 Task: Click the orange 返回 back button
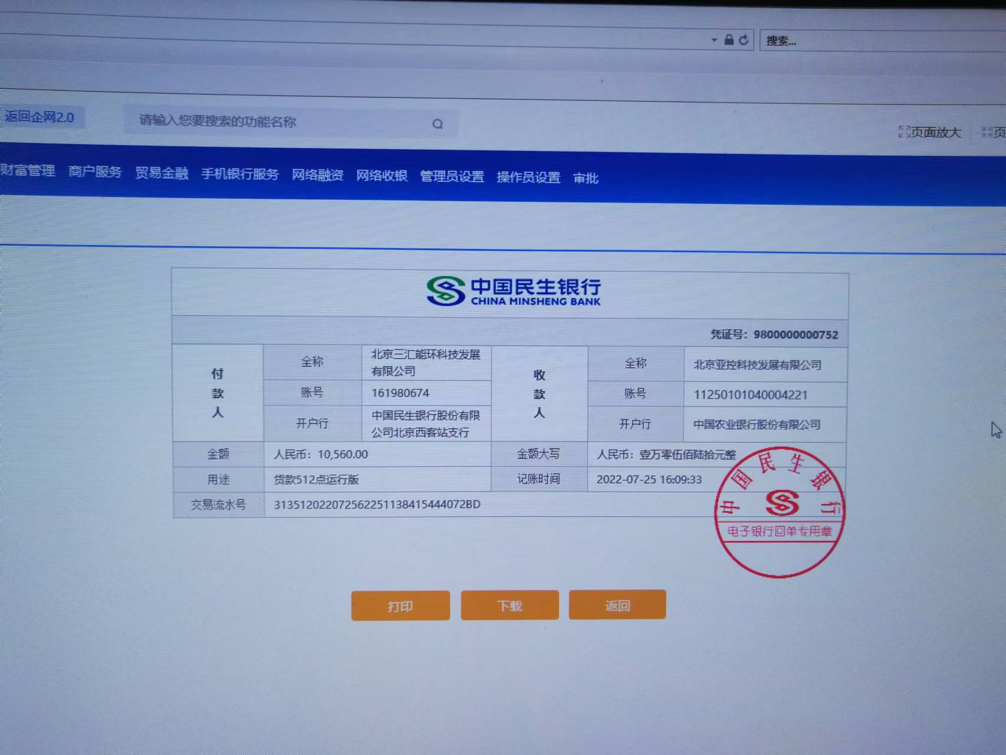617,605
